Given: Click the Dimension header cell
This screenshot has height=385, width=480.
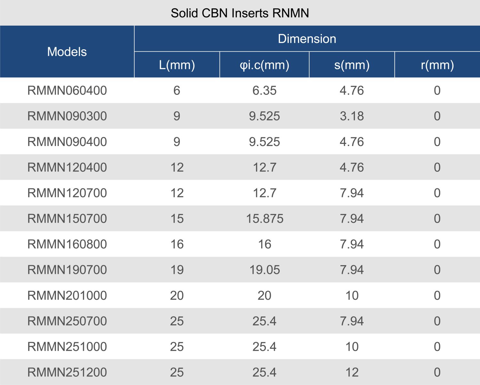Looking at the screenshot, I should pos(307,39).
